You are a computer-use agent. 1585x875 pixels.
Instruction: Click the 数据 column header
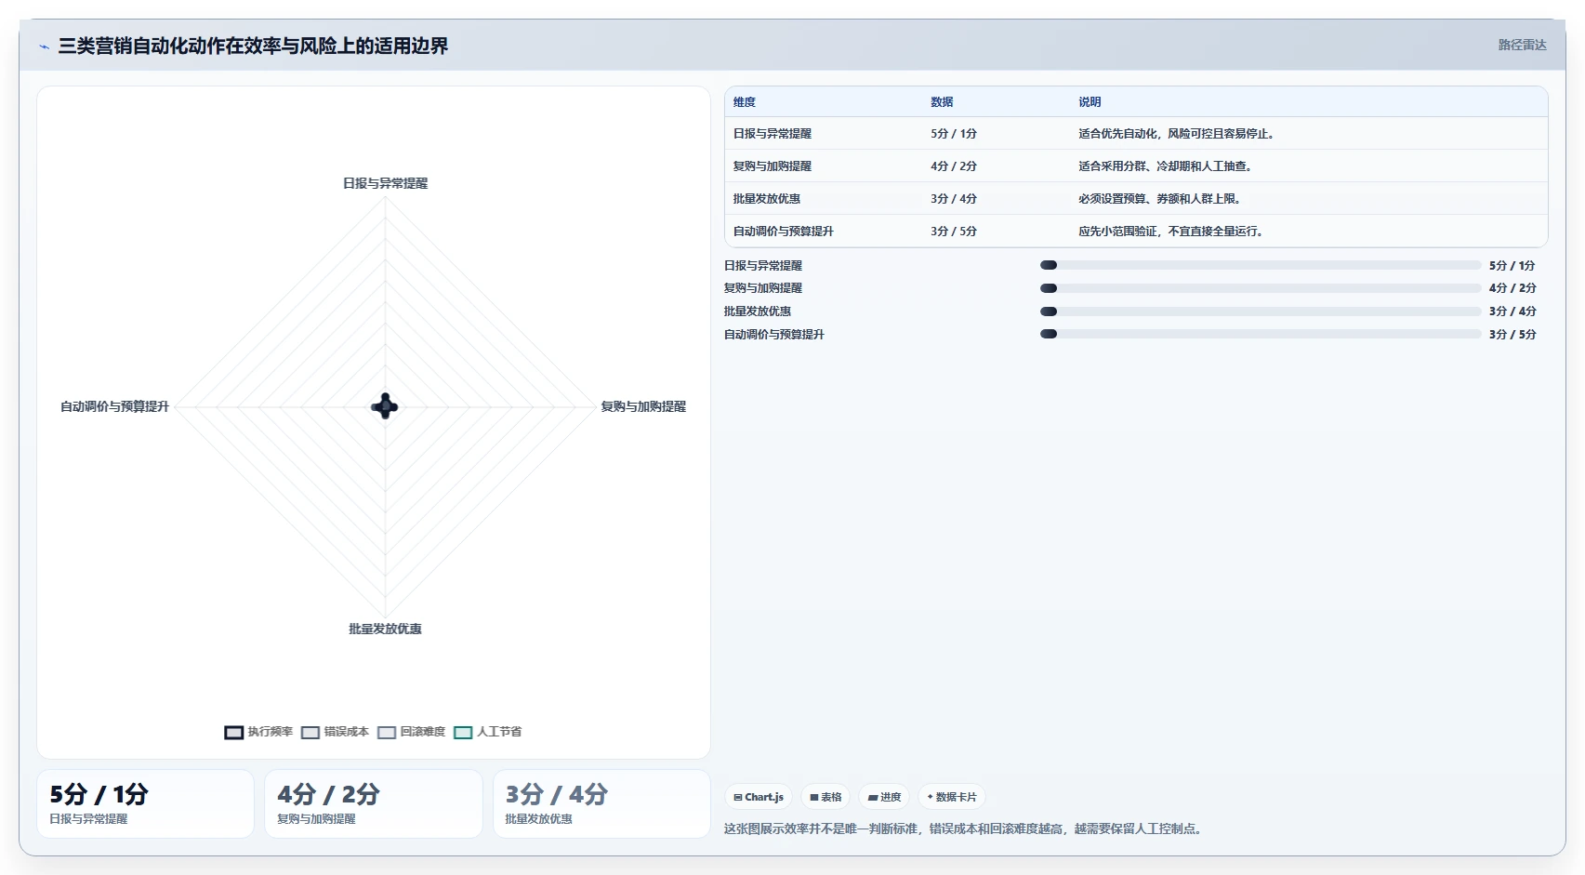click(942, 102)
